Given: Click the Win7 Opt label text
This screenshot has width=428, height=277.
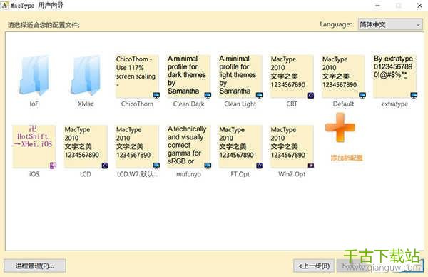Looking at the screenshot, I should [x=292, y=174].
